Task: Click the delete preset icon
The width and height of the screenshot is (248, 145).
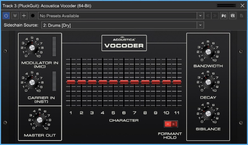Action: 241,16
